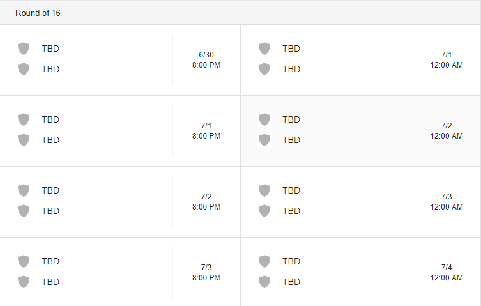Click bottom team shield in 7/4 12:00 AM match
Screen dimensions: 481x306
264,282
